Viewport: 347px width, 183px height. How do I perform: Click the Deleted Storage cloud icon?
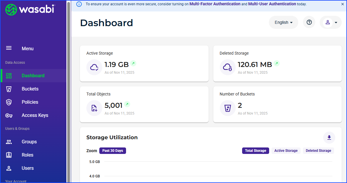tap(228, 67)
